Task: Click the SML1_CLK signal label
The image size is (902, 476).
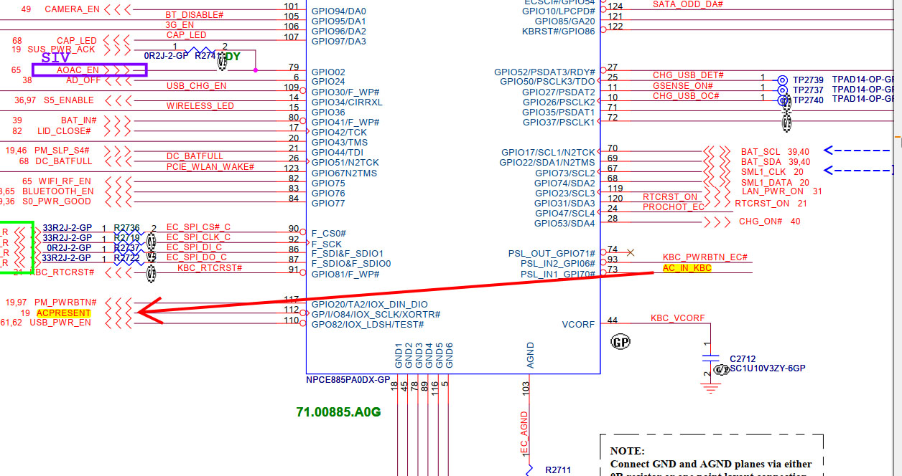Action: (x=763, y=172)
